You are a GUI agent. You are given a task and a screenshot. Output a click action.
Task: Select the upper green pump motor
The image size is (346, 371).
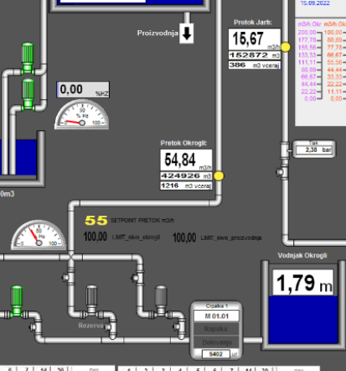coord(28,58)
